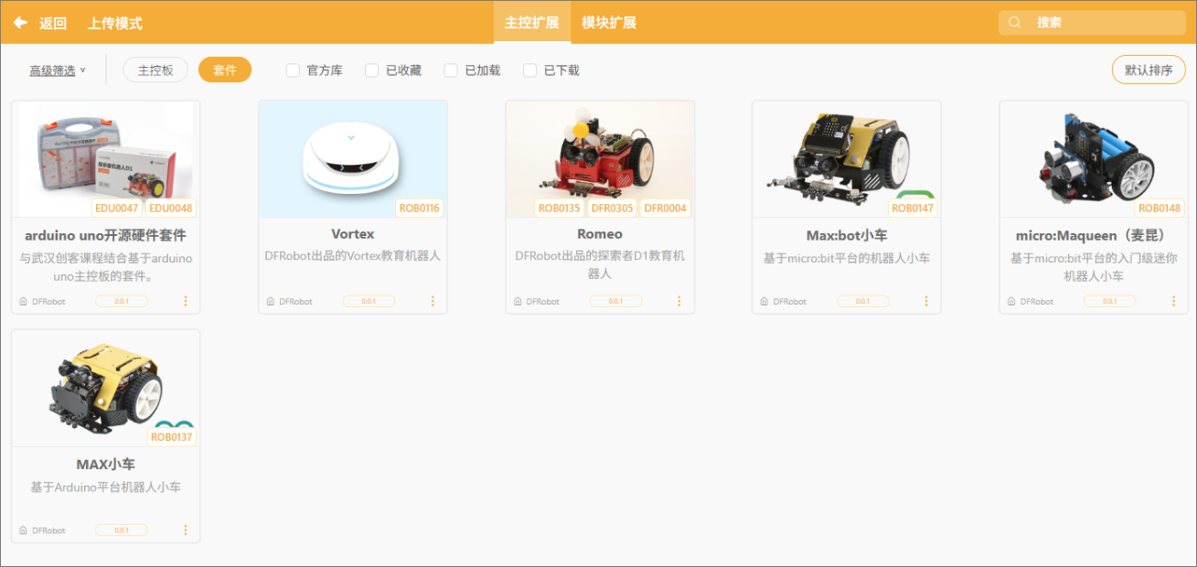Open three-dot menu on Max:bot card
The image size is (1197, 567).
click(x=926, y=301)
